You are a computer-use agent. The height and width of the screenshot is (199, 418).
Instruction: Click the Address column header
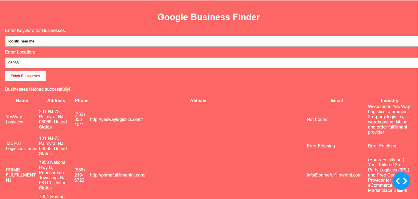coord(56,101)
